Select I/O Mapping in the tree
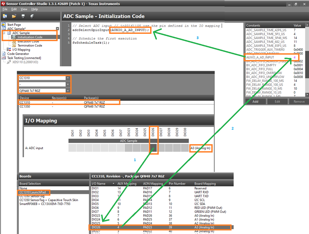This screenshot has height=234, width=309. coord(21,49)
